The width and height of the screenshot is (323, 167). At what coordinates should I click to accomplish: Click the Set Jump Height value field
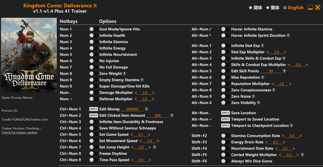tap(141, 147)
